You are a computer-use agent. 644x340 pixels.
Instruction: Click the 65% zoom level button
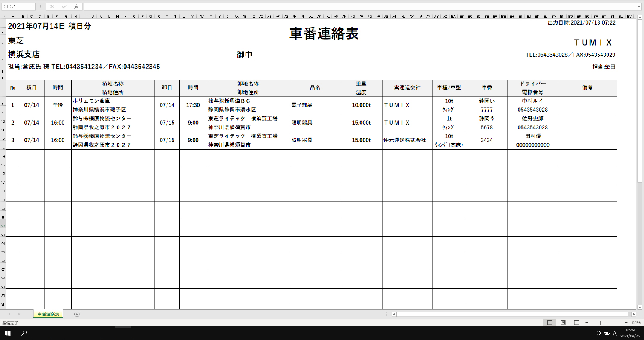636,322
